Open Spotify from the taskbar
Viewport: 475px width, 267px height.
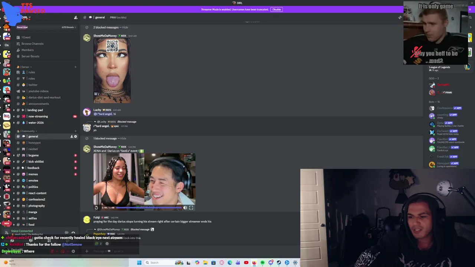coord(262,263)
